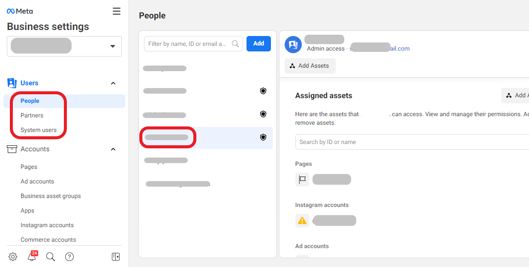The height and width of the screenshot is (267, 529).
Task: Click the blue Add button
Action: coord(258,44)
